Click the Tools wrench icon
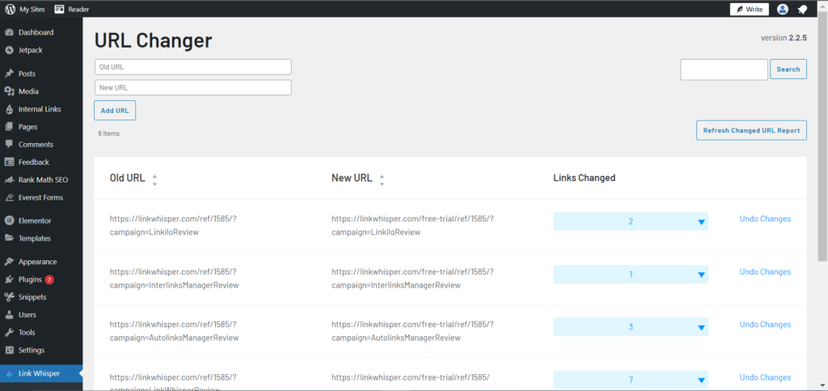The image size is (828, 391). click(x=9, y=332)
